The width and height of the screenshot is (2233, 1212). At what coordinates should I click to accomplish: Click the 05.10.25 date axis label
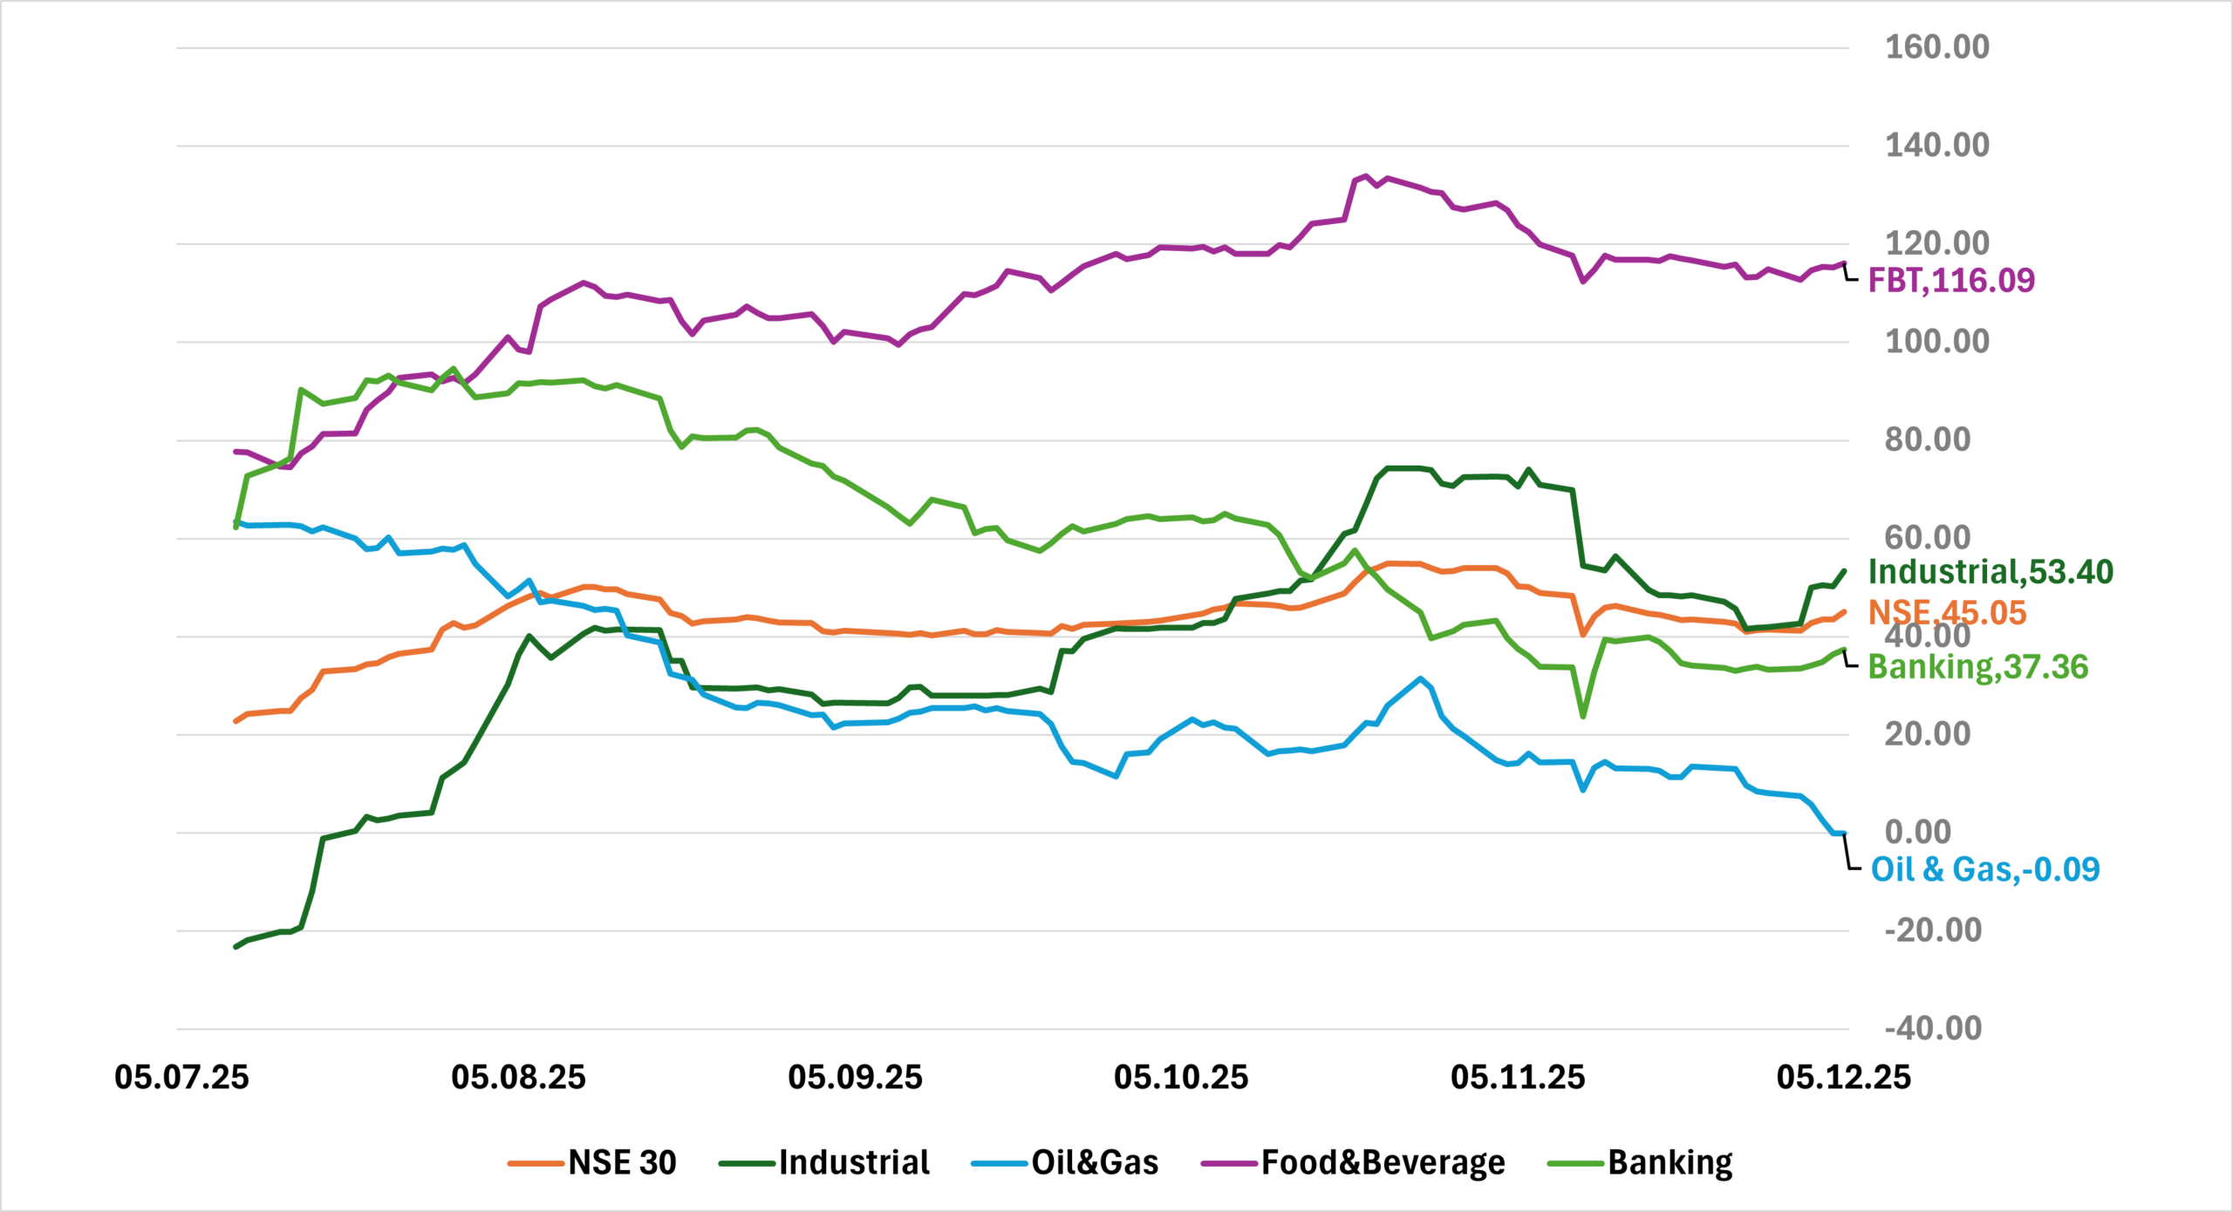click(x=1181, y=1078)
